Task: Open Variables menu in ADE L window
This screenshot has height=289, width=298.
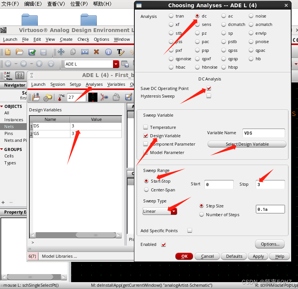Action: [116, 84]
